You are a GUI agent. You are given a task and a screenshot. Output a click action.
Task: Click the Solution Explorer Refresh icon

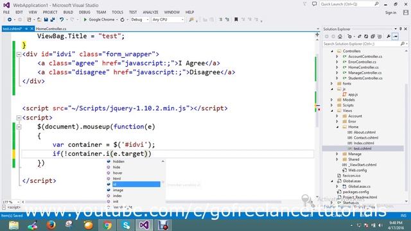click(x=366, y=37)
